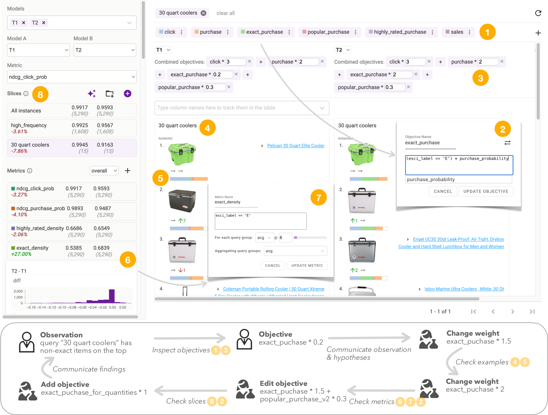Viewport: 548px width, 415px height.
Task: Open the Pelican 30 Quart Elite Cooler link
Action: click(296, 145)
